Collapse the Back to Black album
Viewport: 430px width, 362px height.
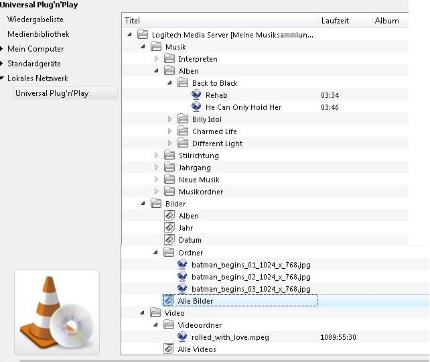point(169,83)
